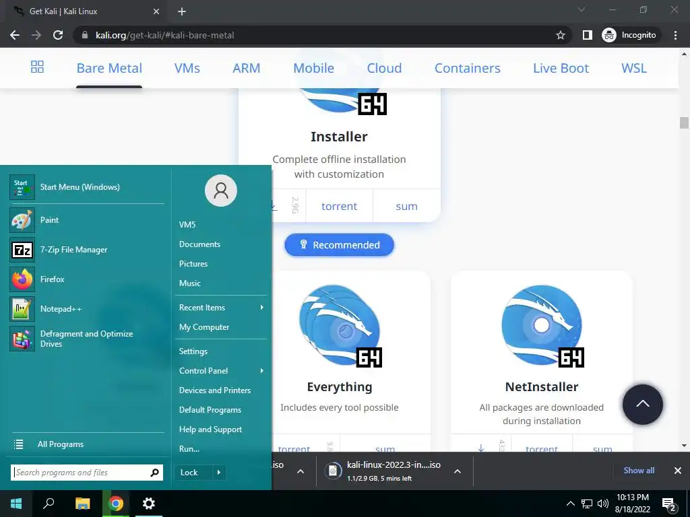Screen dimensions: 690x517
Task: Show all downloads
Action: pyautogui.click(x=639, y=471)
